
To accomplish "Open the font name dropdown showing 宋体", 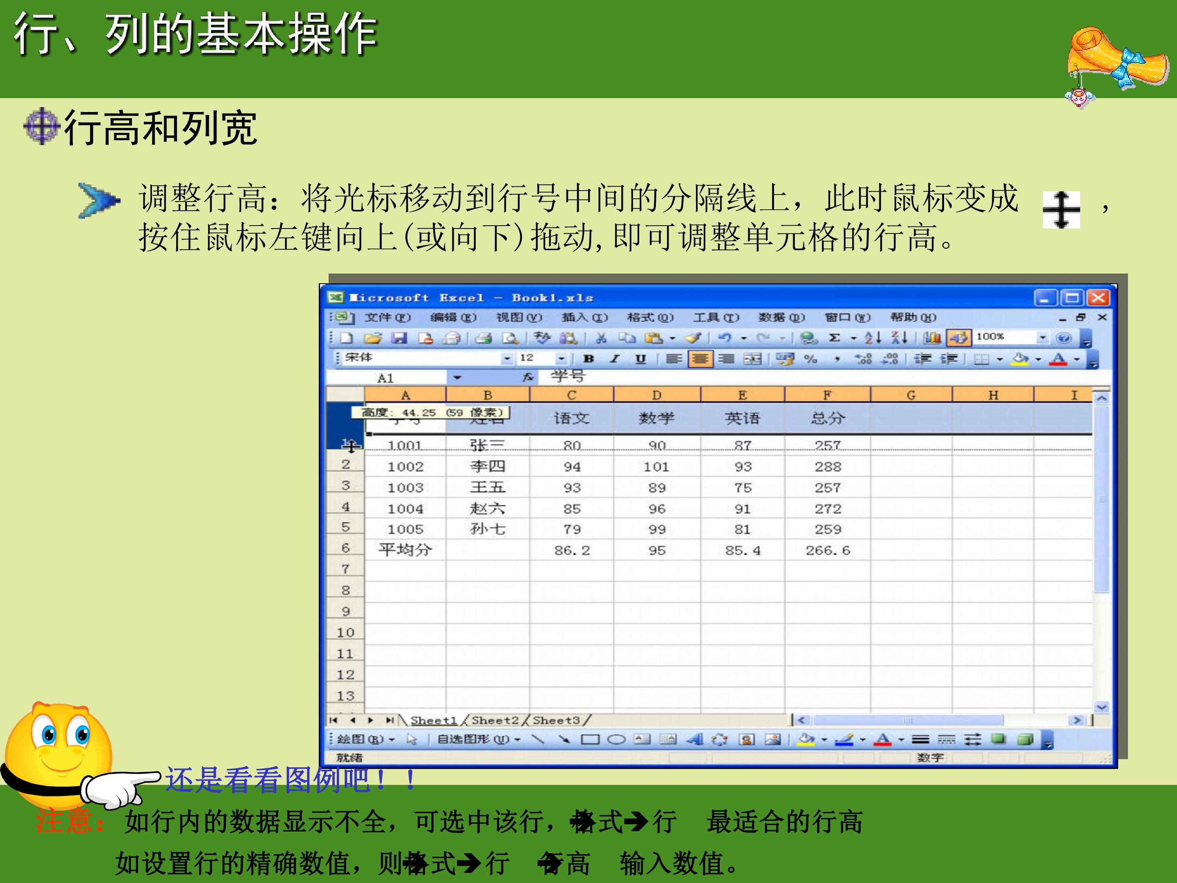I will click(507, 359).
